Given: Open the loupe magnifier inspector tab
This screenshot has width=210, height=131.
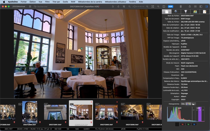Looking at the screenshot, I should 176,12.
